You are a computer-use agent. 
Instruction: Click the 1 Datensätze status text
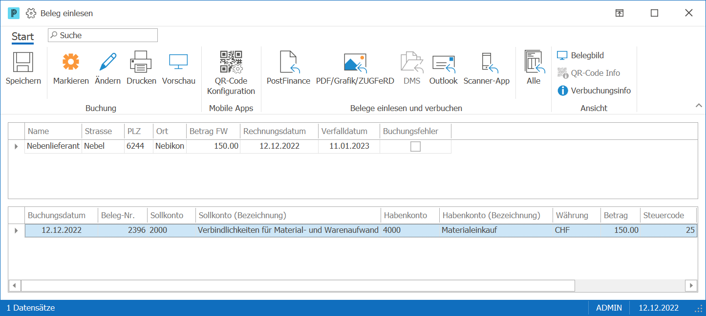click(31, 308)
